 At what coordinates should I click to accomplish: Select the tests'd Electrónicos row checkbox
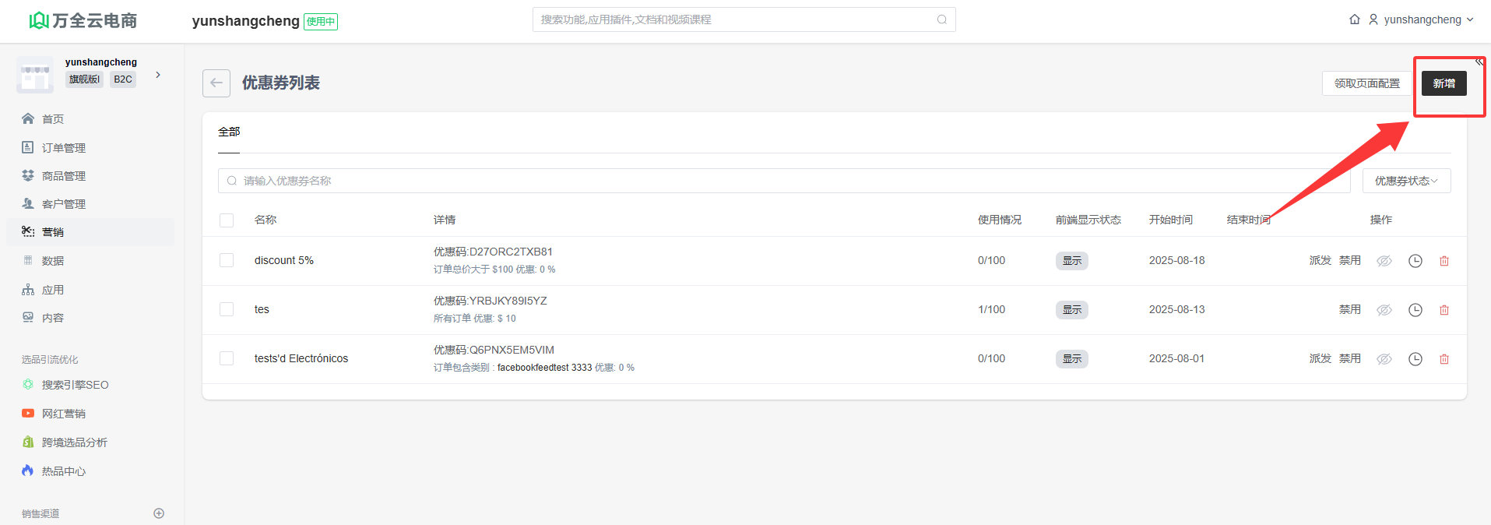[x=227, y=358]
